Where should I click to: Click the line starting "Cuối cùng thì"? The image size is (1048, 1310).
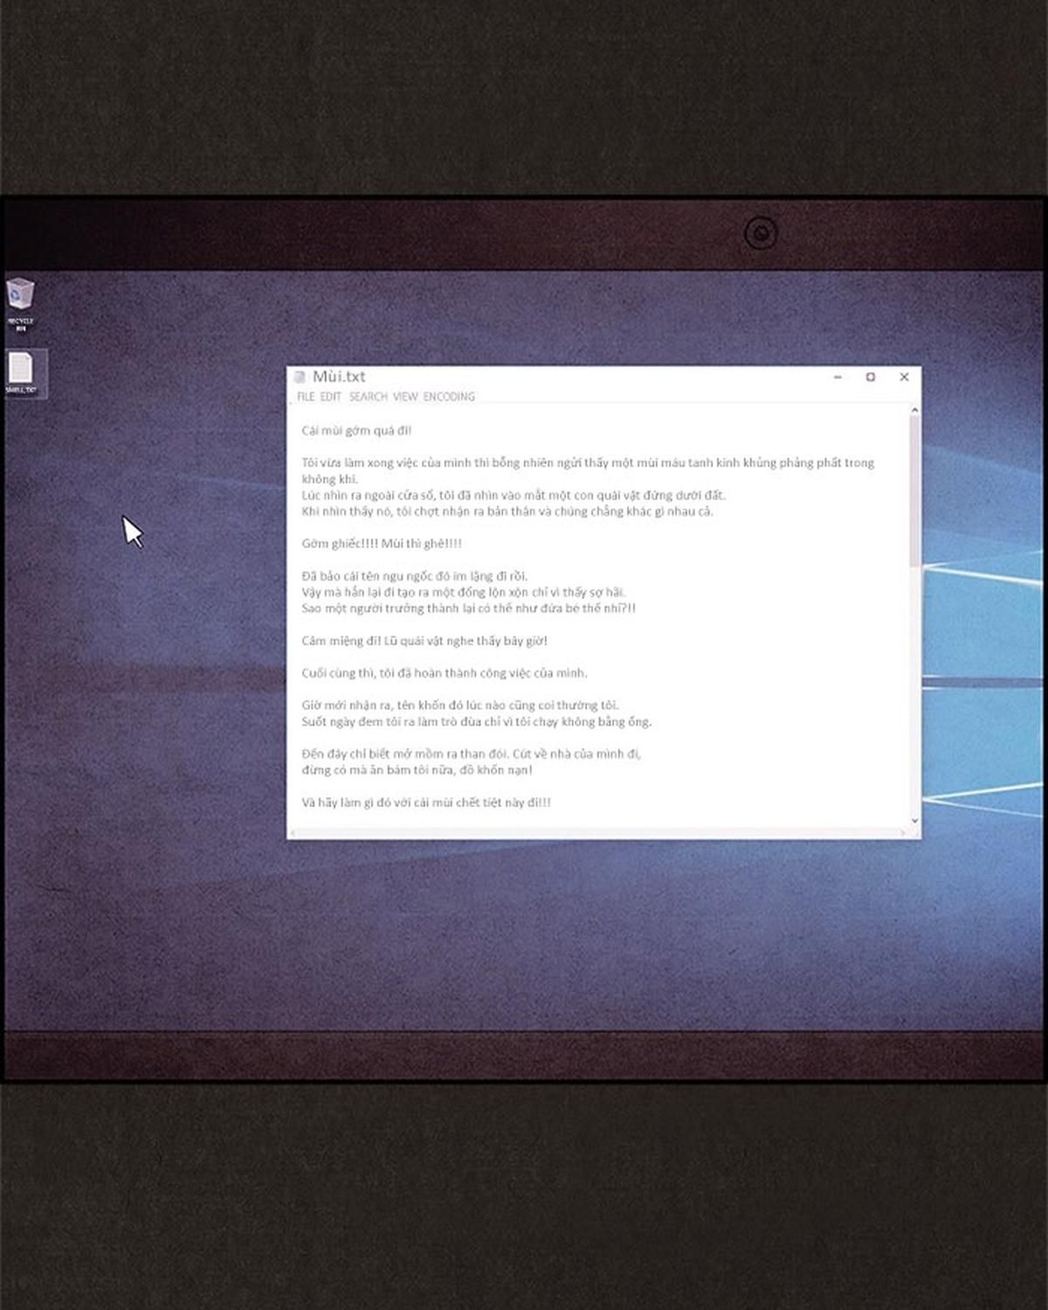point(444,673)
